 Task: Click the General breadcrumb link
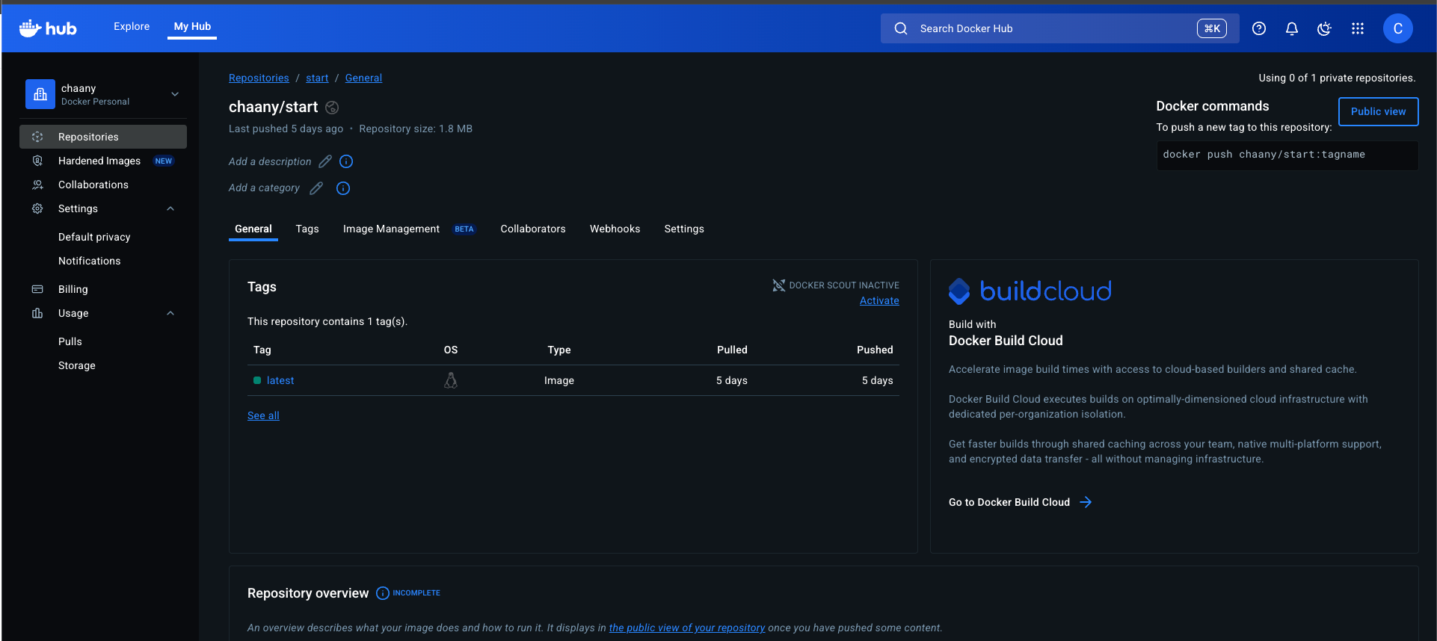click(363, 78)
